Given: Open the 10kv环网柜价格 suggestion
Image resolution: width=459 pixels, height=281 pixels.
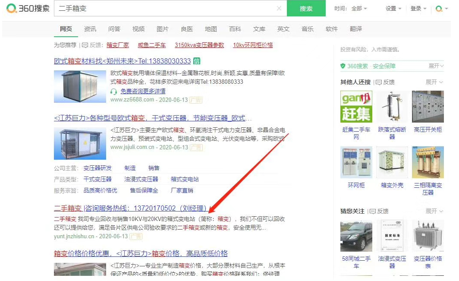Looking at the screenshot, I should [253, 45].
